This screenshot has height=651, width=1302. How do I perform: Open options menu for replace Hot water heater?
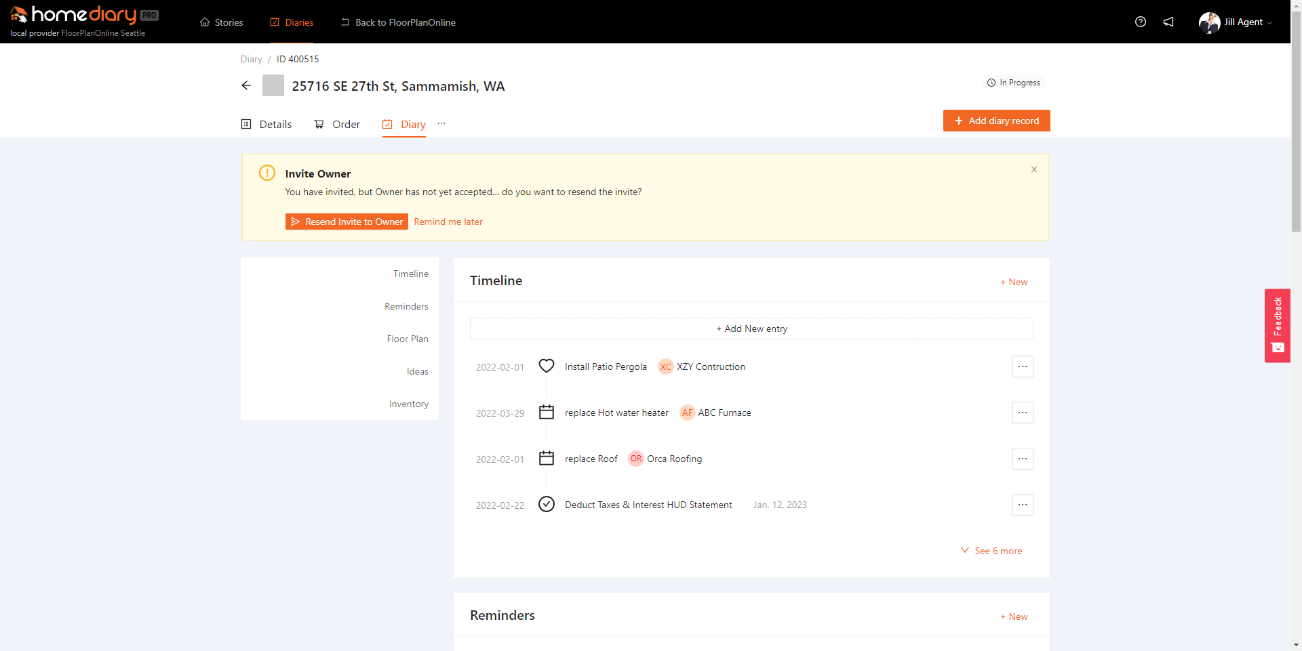point(1023,413)
